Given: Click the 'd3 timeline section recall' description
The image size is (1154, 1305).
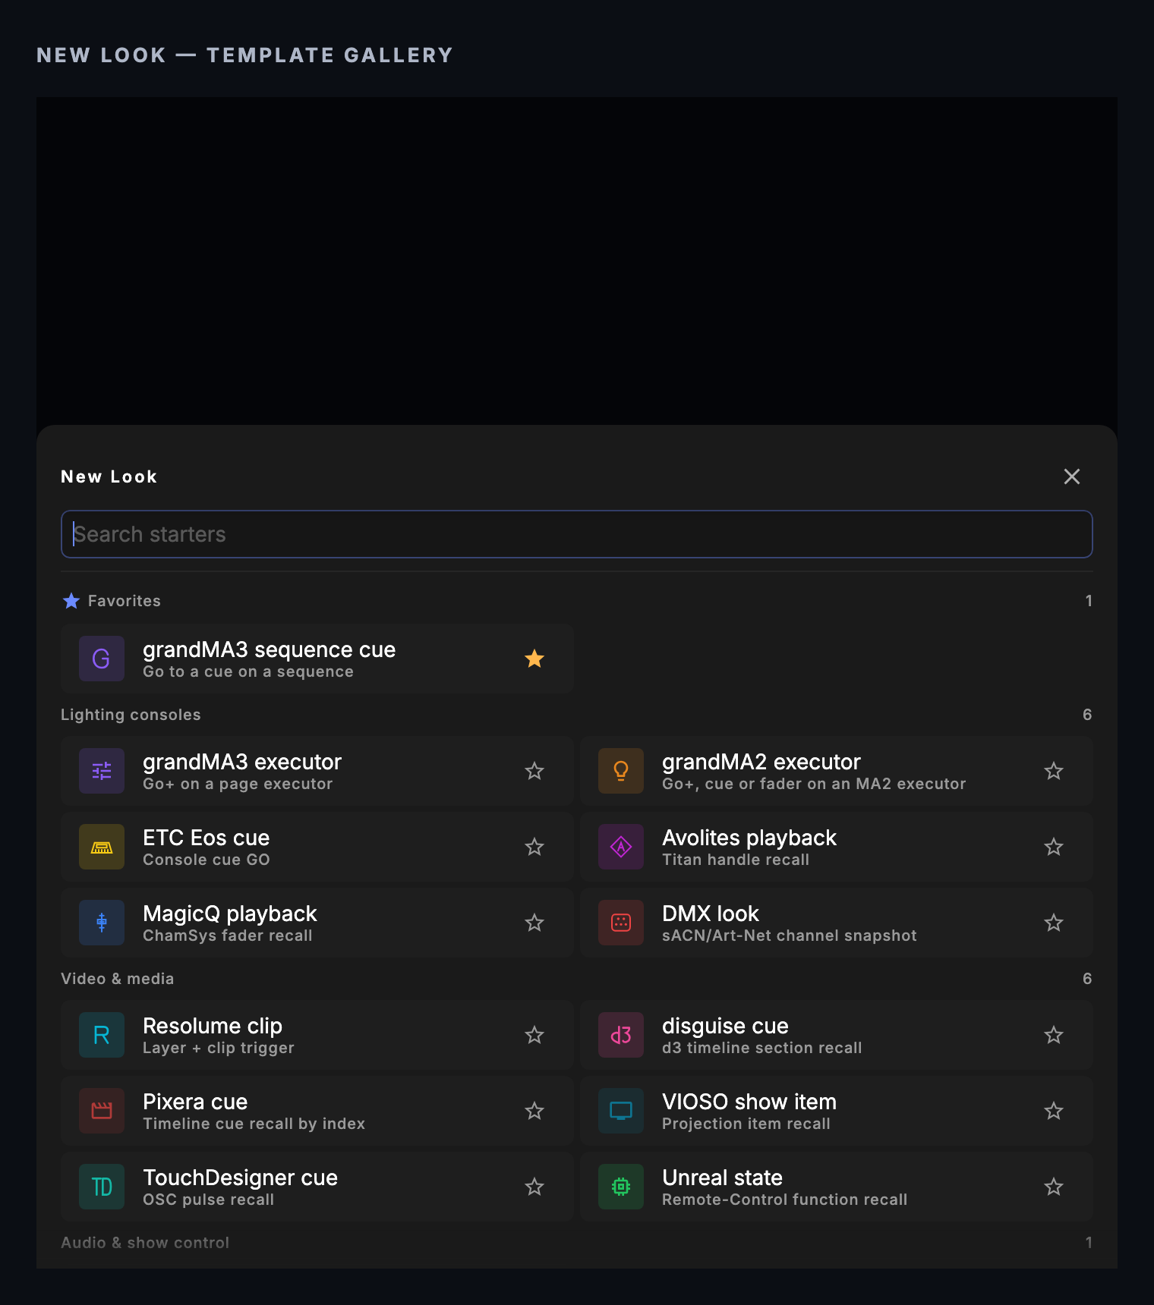Looking at the screenshot, I should coord(762,1048).
